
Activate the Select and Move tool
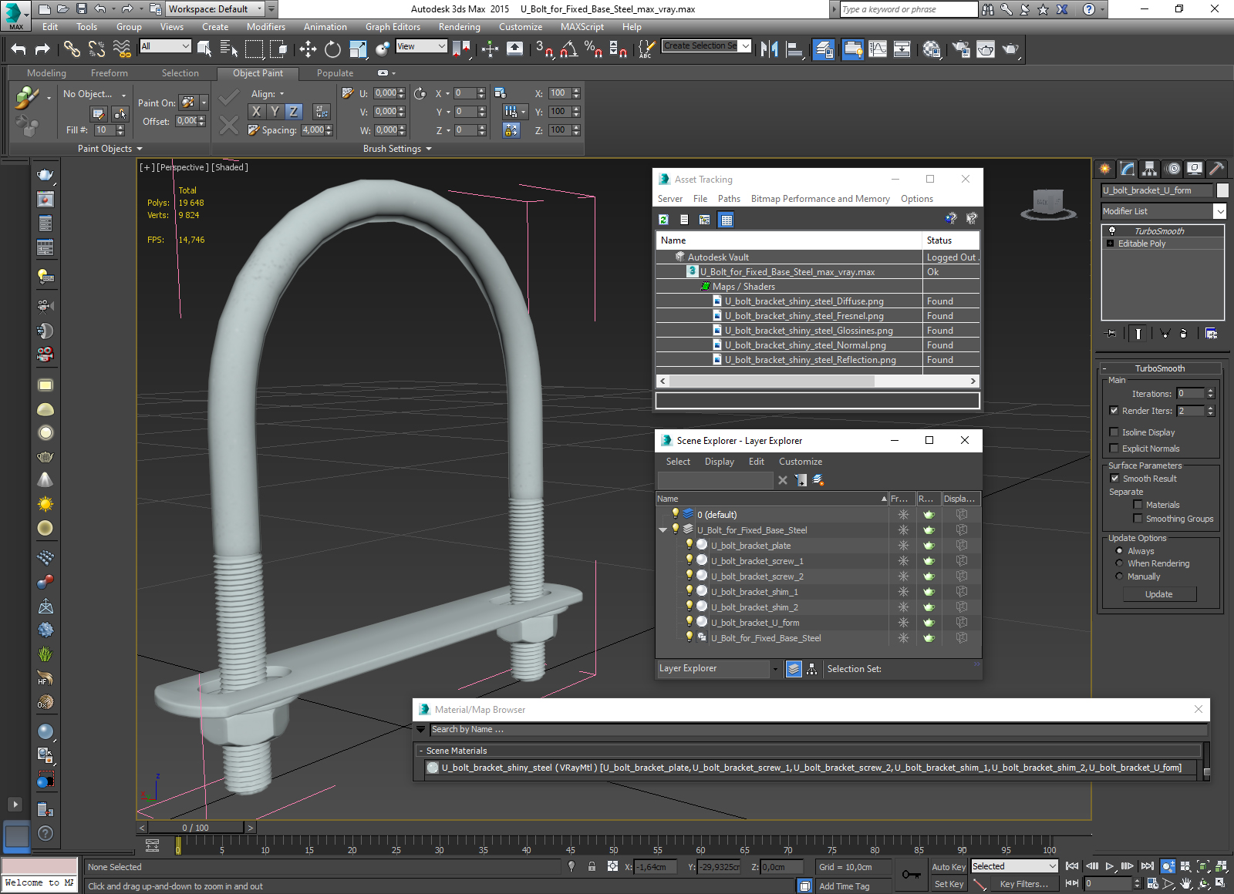pos(308,49)
